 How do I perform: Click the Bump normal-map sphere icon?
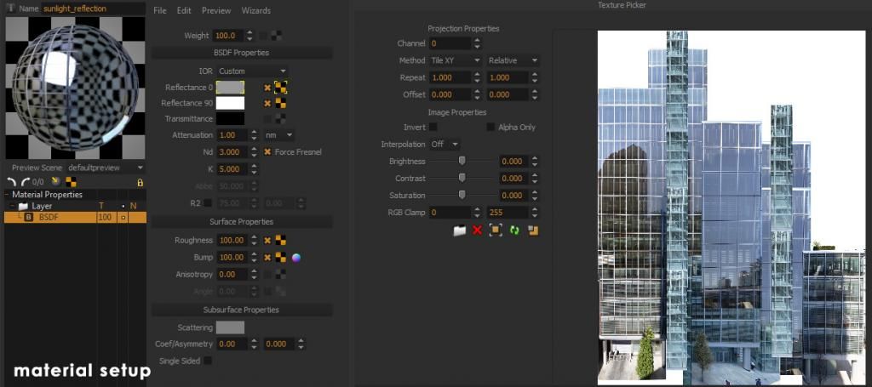pyautogui.click(x=296, y=258)
